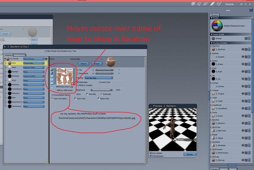
Task: Adjust the H tiling slider
Action: click(105, 73)
